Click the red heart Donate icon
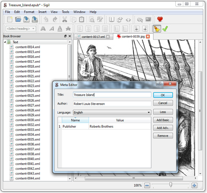The height and width of the screenshot is (193, 207). pos(160,19)
